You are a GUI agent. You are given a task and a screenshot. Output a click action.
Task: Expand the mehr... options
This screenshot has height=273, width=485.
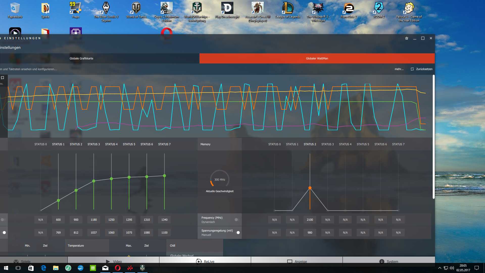coord(399,69)
